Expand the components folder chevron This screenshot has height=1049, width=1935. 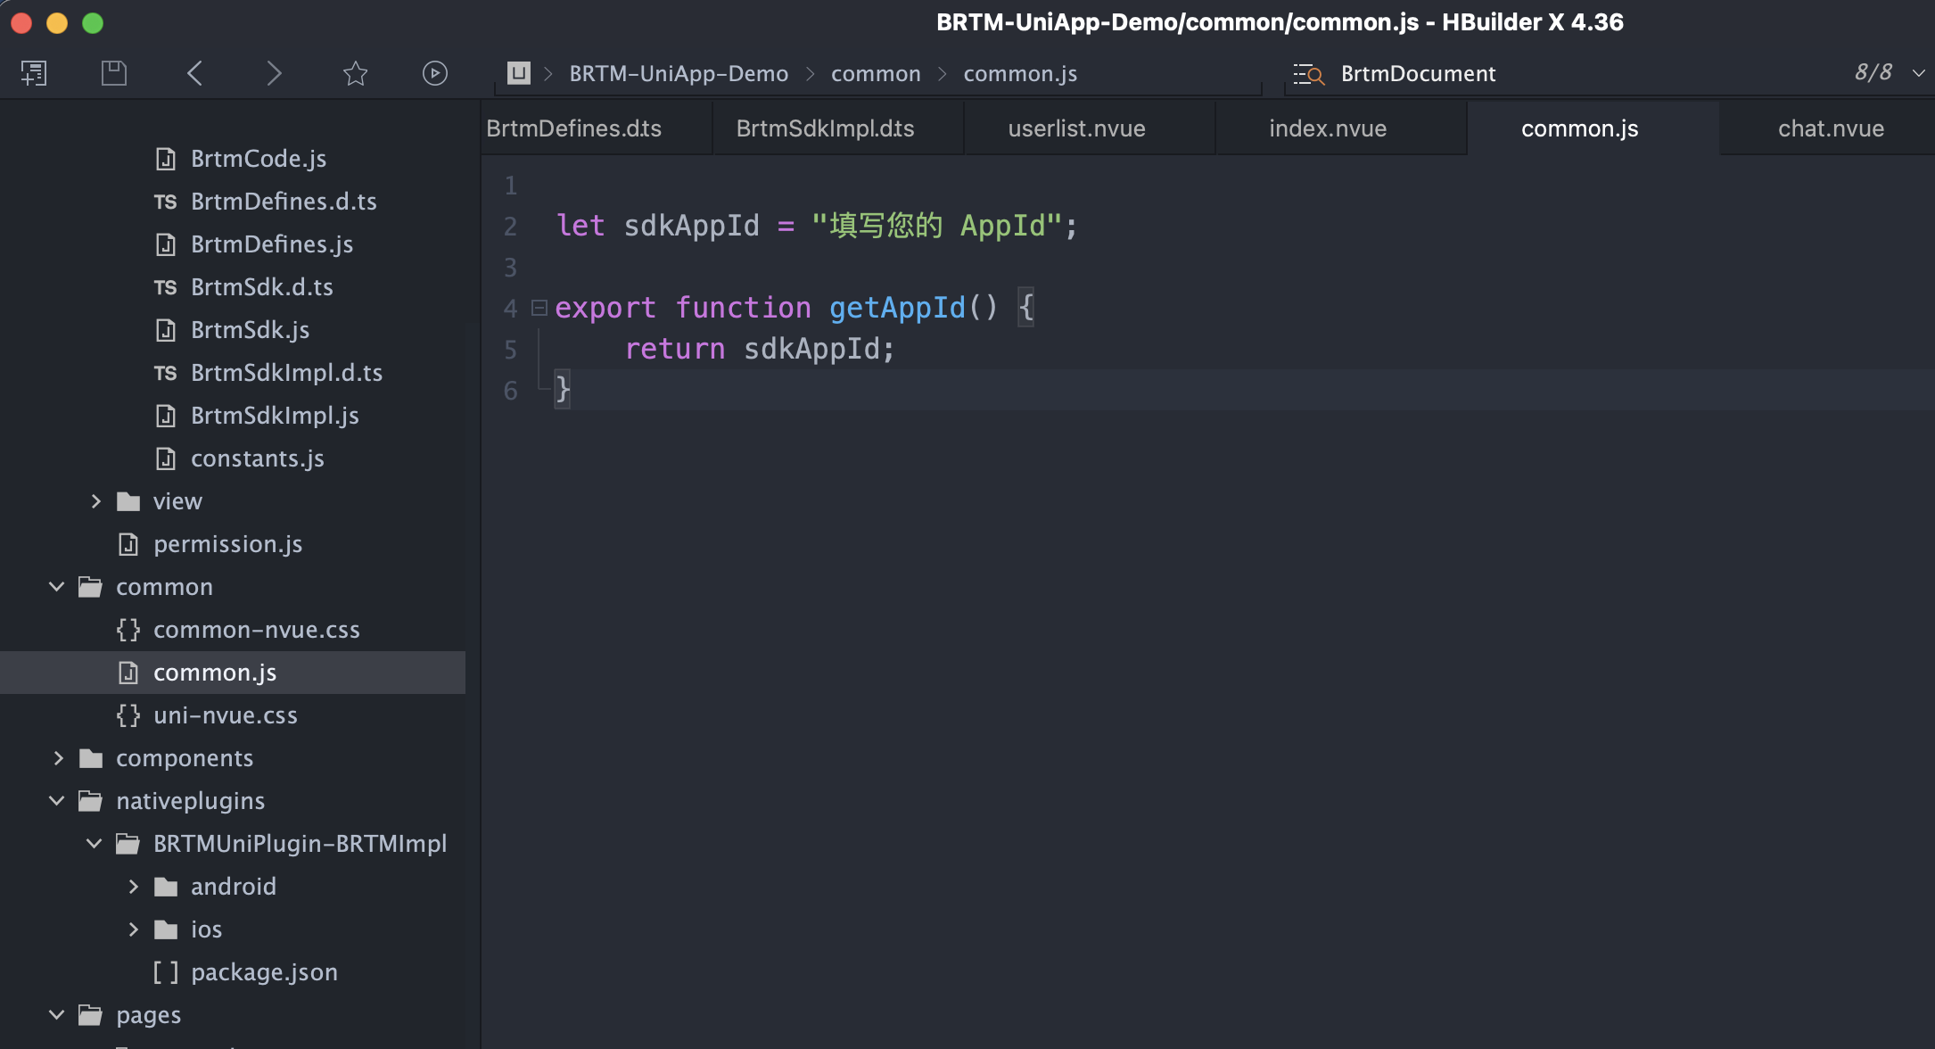click(x=58, y=758)
